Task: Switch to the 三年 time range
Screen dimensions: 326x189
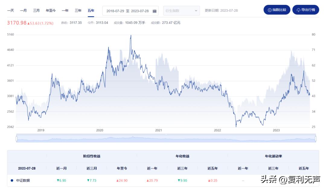Action: (78, 10)
